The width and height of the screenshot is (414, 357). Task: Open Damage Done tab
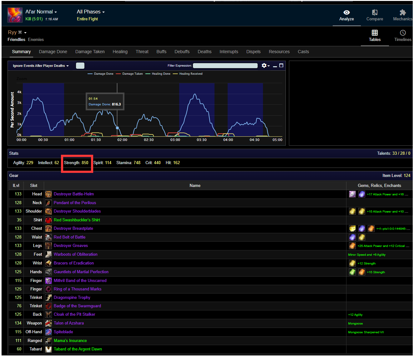click(53, 52)
